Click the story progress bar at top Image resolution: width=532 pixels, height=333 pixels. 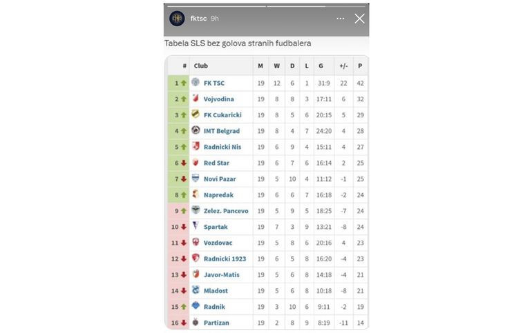[x=266, y=6]
